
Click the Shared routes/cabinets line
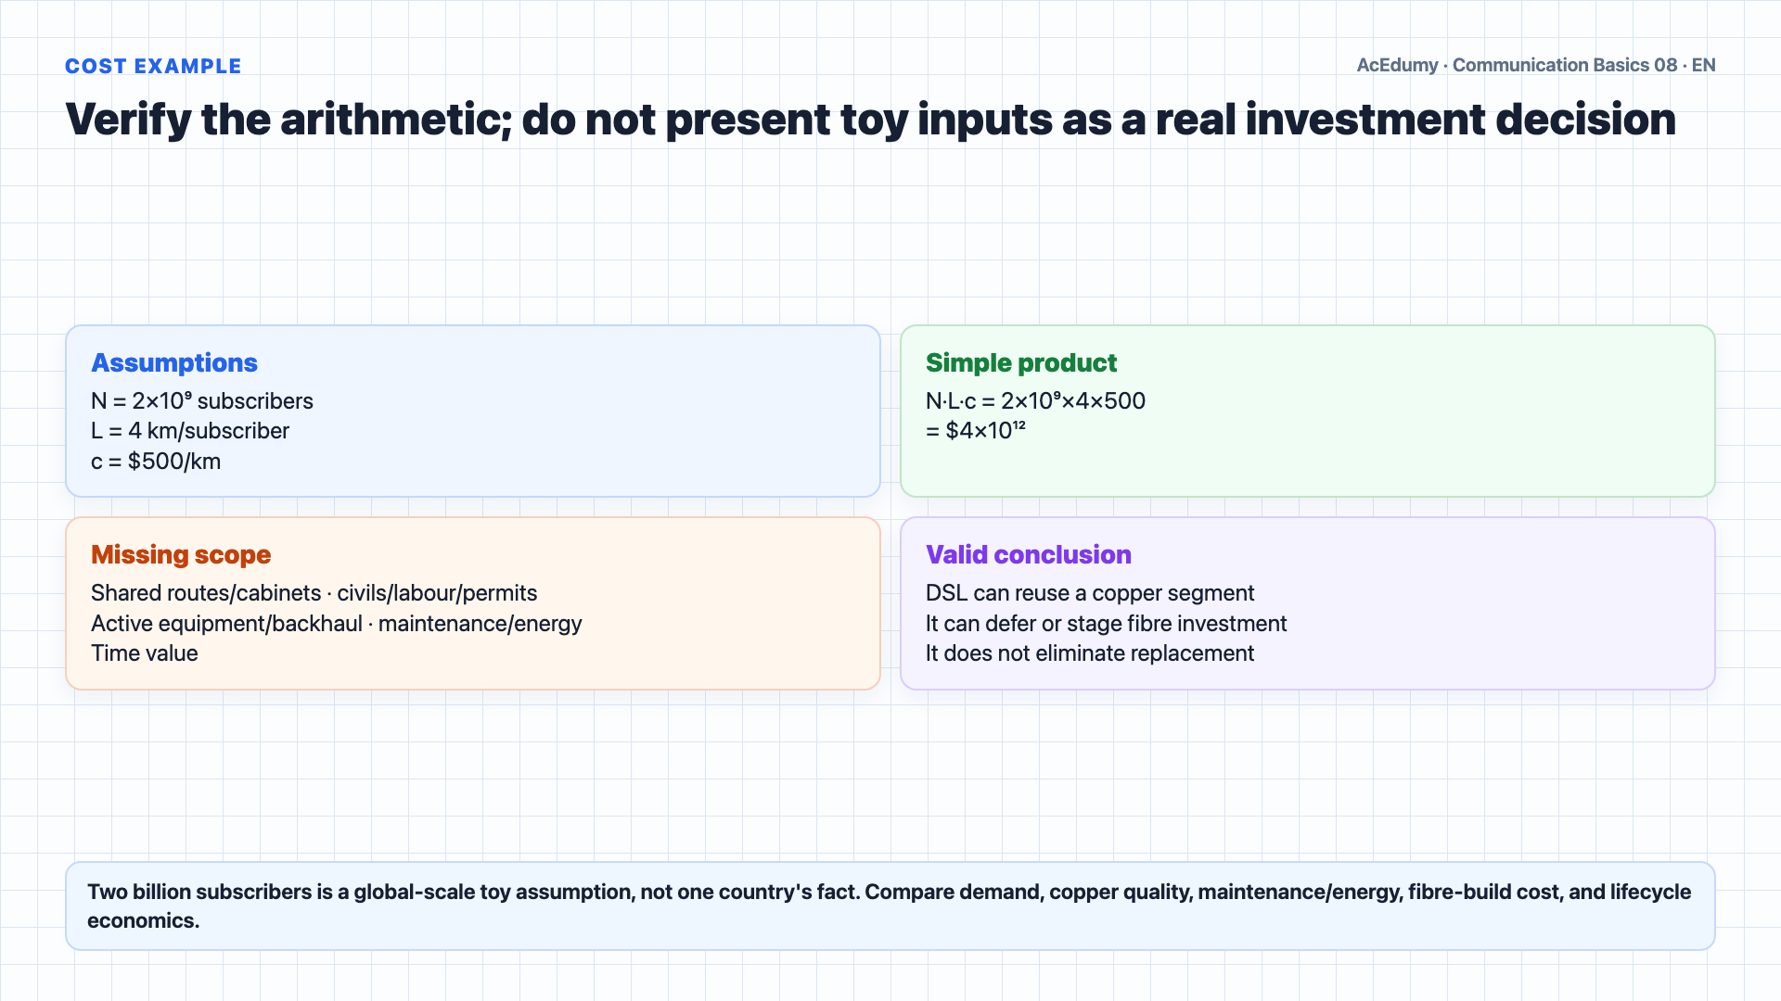(314, 593)
